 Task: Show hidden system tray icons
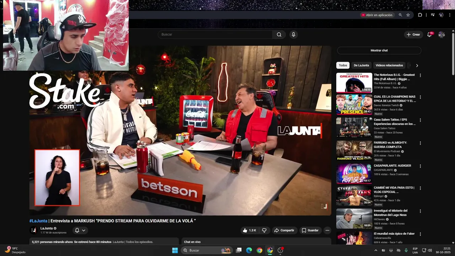[376, 250]
